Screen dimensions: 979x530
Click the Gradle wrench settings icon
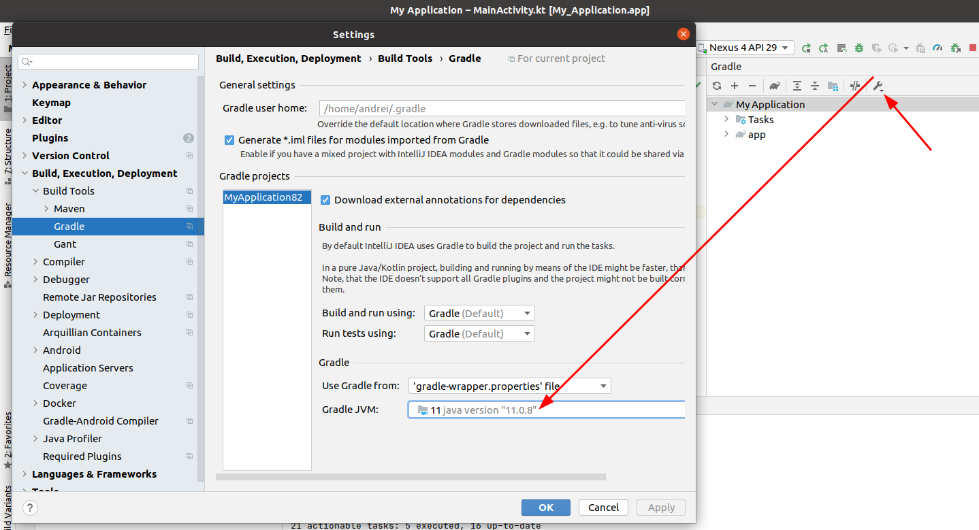878,86
